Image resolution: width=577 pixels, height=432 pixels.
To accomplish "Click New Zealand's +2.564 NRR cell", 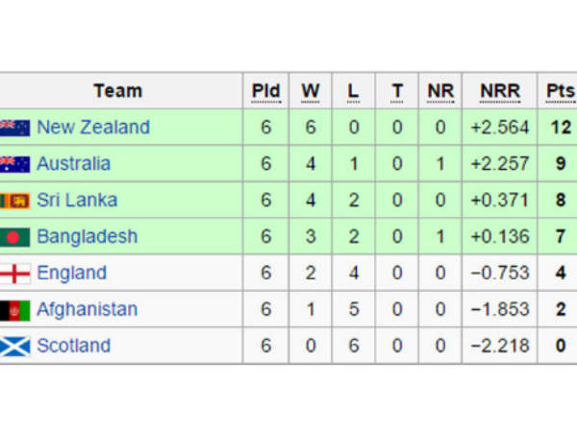I will point(500,128).
